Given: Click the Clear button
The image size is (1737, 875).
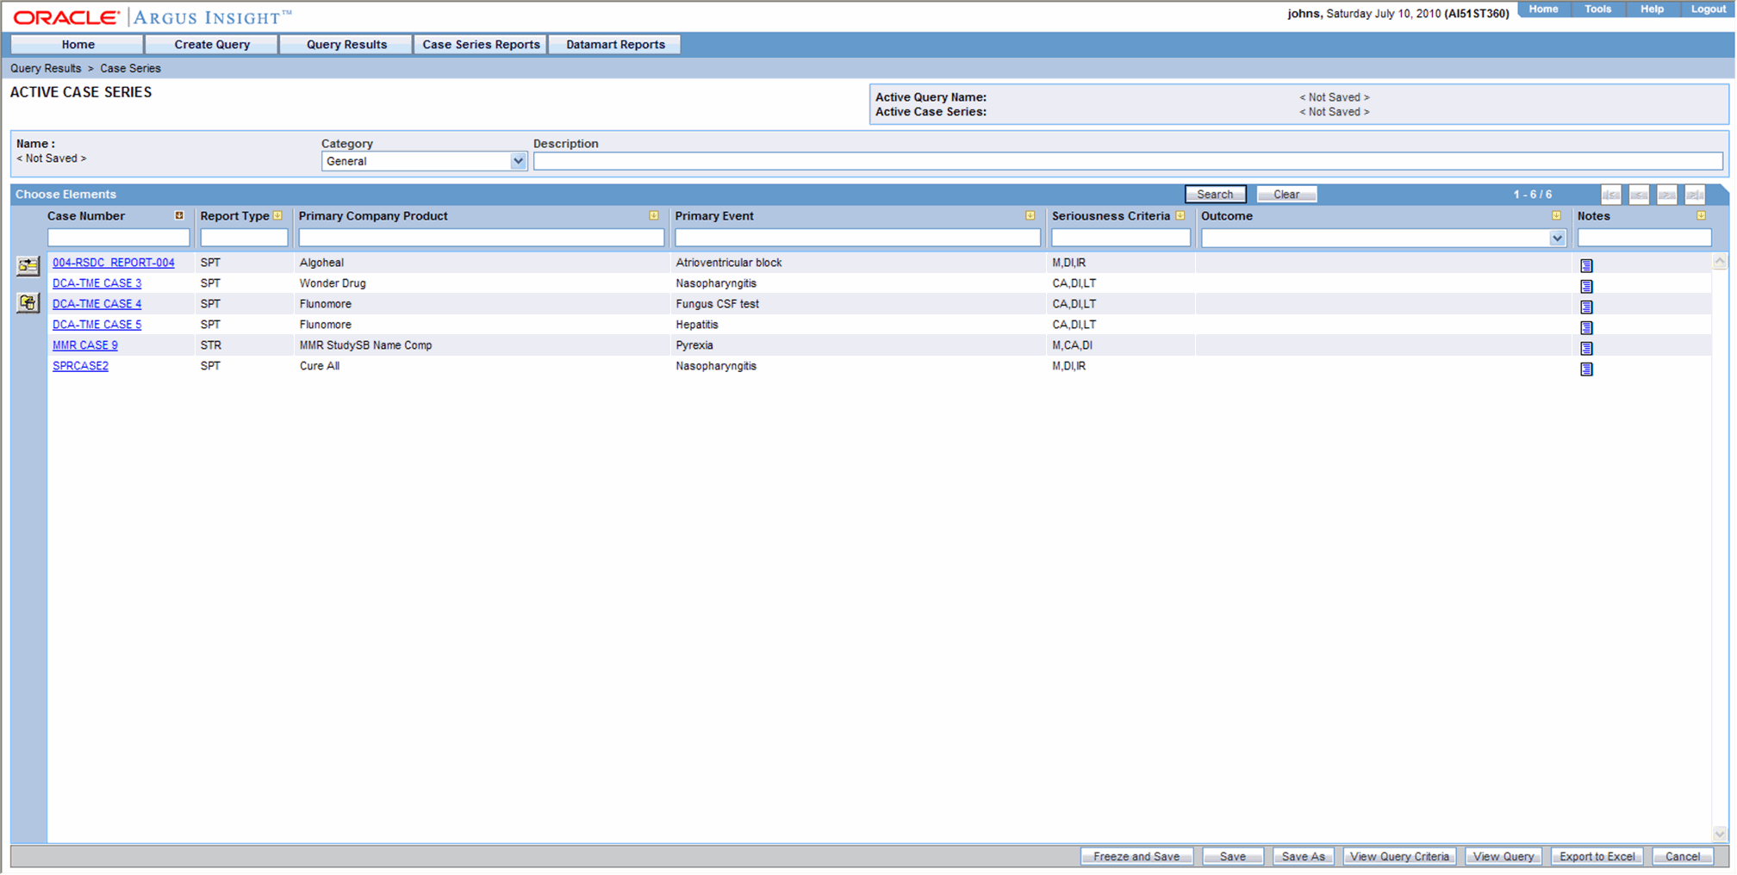Looking at the screenshot, I should pos(1286,195).
